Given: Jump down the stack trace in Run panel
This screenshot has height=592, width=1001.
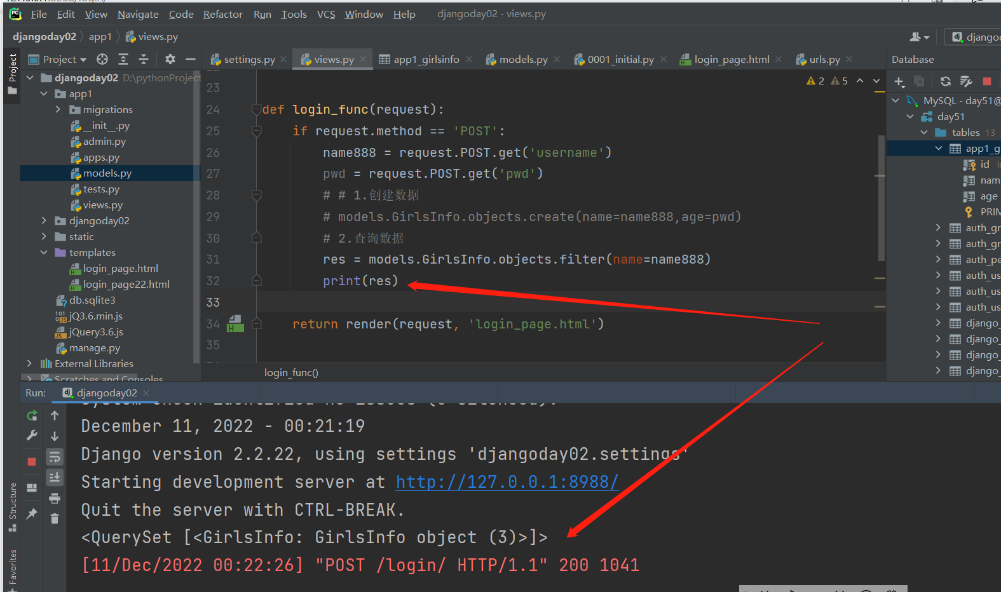Looking at the screenshot, I should pos(55,436).
